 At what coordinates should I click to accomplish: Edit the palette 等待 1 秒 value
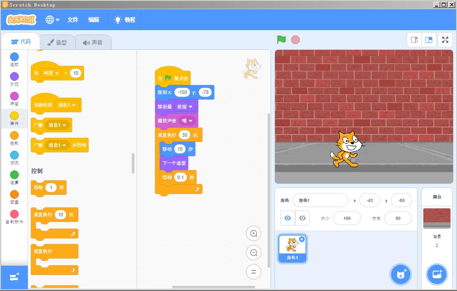51,187
